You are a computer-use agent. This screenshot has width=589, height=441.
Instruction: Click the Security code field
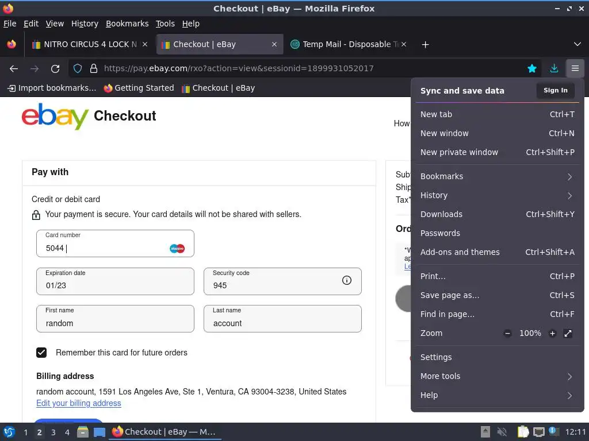pyautogui.click(x=282, y=281)
